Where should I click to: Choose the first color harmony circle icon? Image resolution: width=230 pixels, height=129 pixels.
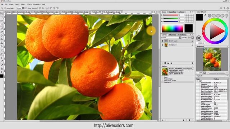click(210, 15)
